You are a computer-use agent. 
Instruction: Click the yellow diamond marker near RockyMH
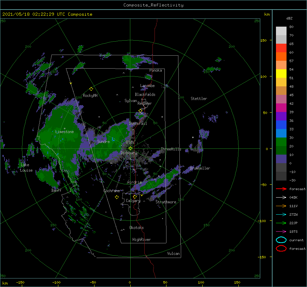coord(91,89)
